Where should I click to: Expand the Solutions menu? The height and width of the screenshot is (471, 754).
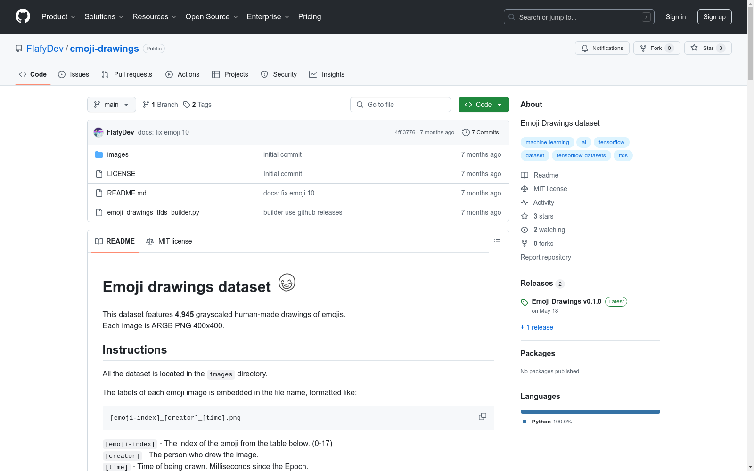click(104, 17)
